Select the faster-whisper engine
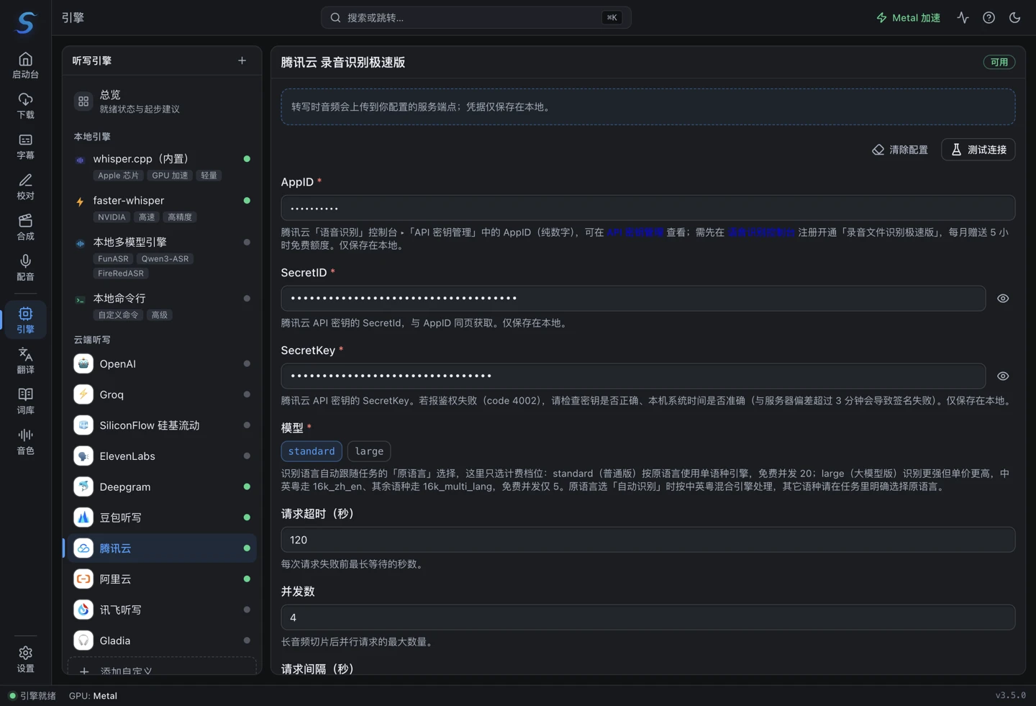Viewport: 1036px width, 706px height. (x=162, y=208)
